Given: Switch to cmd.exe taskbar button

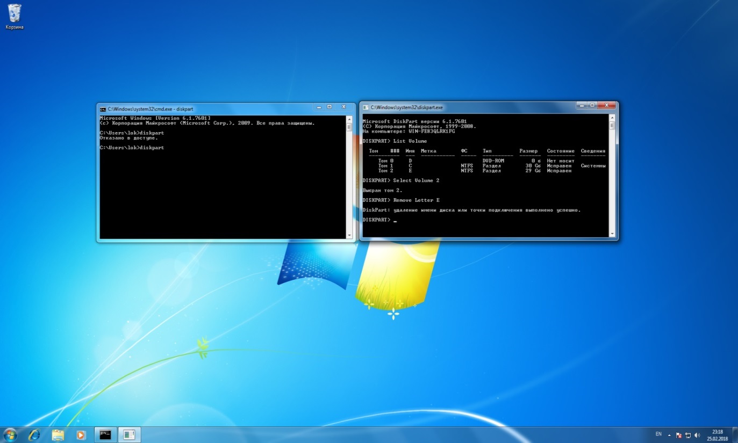Looking at the screenshot, I should pos(105,435).
